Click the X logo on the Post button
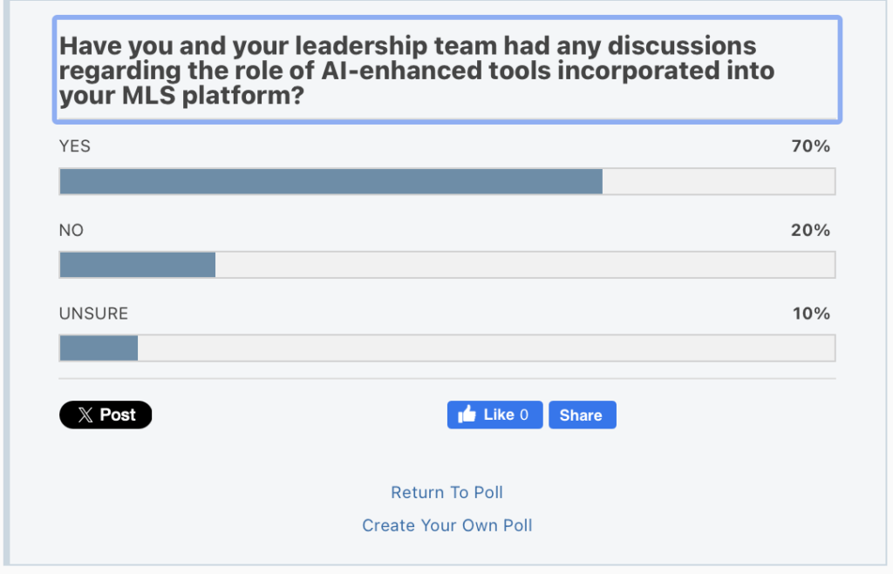Image resolution: width=893 pixels, height=574 pixels. pos(85,415)
